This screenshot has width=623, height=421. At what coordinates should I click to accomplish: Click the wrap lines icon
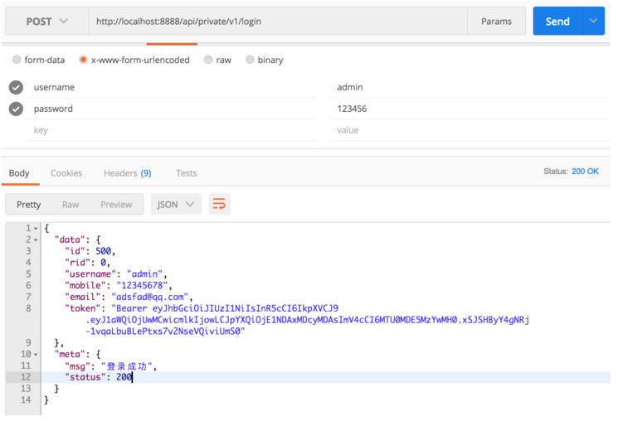point(219,204)
